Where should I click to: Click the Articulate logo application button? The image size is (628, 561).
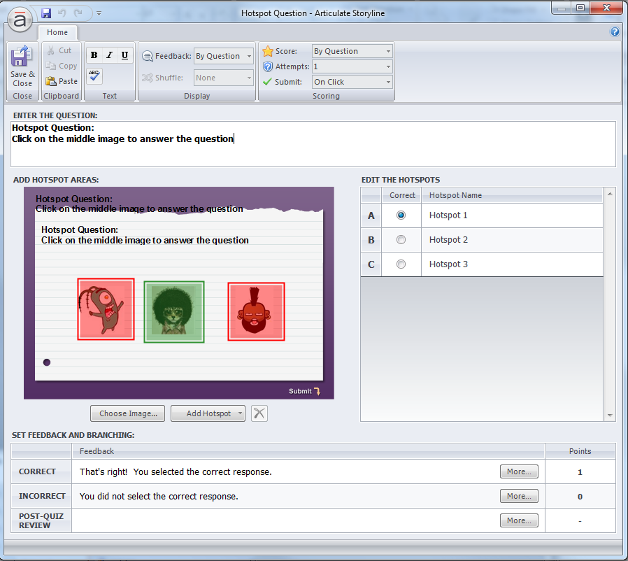20,20
